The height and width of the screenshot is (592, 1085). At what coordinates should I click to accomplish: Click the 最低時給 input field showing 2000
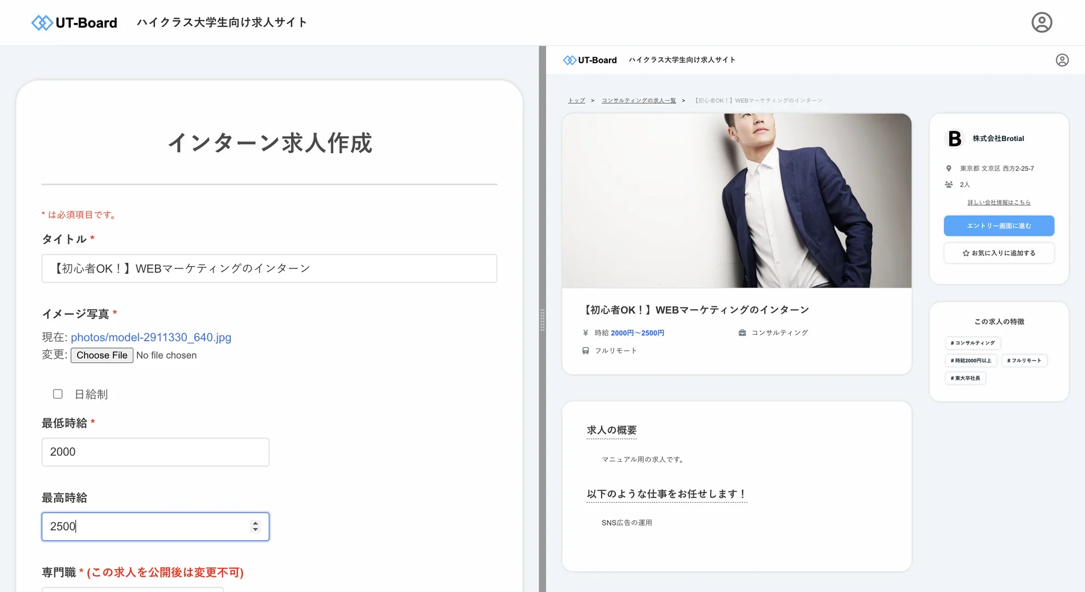(x=156, y=452)
